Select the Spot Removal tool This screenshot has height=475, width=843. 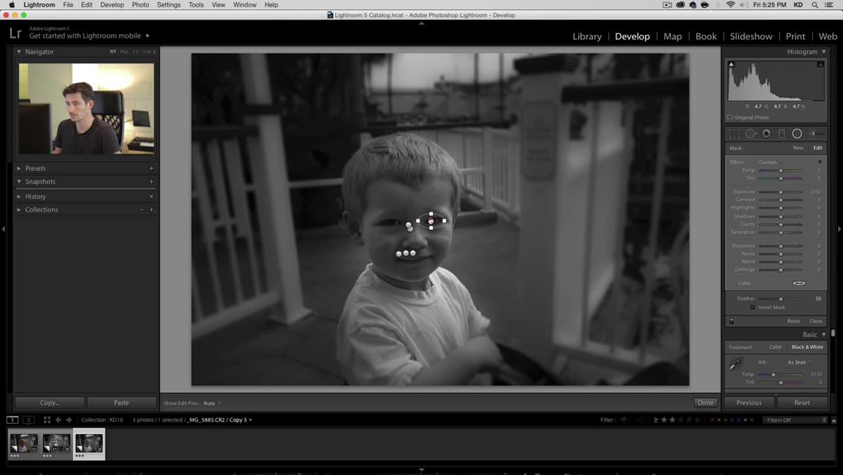click(x=750, y=134)
